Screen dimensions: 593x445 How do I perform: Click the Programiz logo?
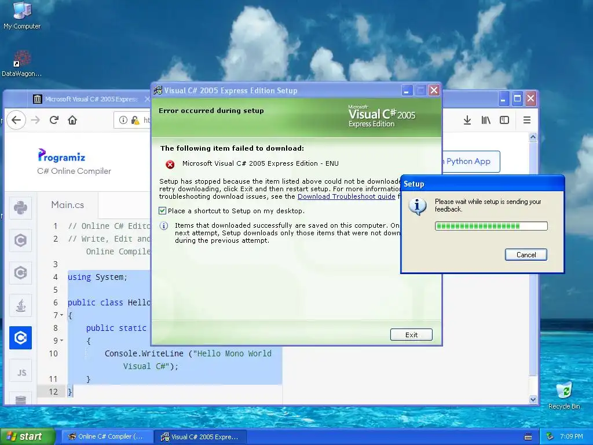tap(61, 155)
